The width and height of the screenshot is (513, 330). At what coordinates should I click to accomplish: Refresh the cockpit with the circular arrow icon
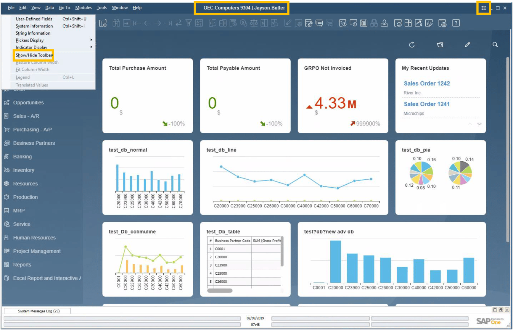click(411, 45)
